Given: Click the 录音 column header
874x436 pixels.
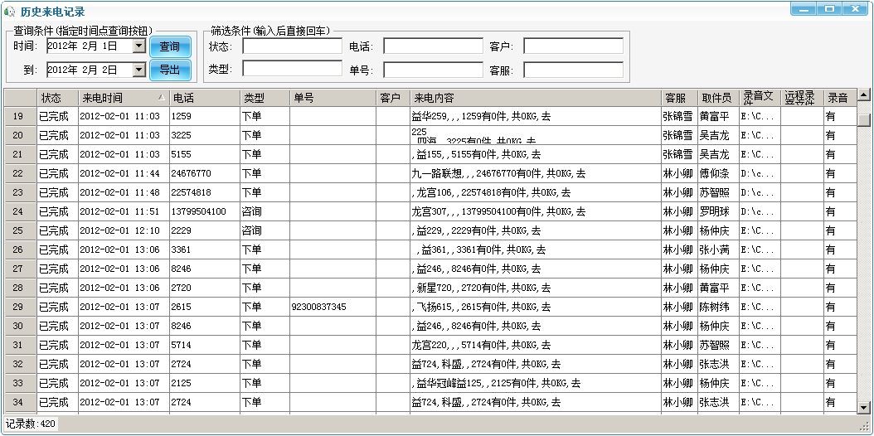Looking at the screenshot, I should (839, 98).
